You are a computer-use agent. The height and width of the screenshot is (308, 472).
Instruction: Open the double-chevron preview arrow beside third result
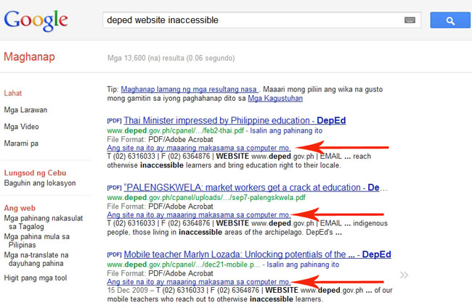[404, 275]
